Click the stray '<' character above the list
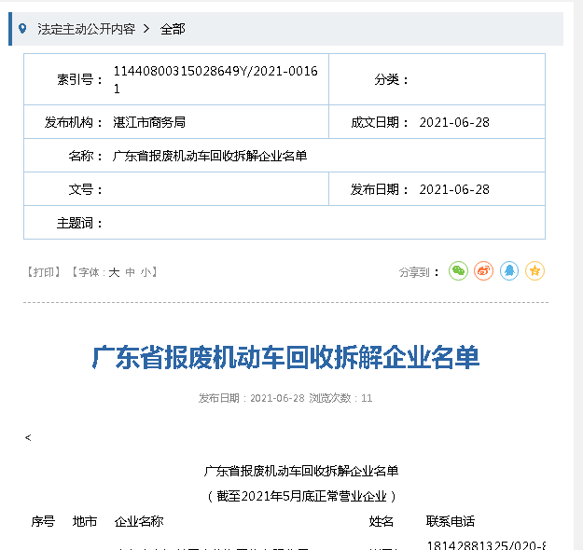 [28, 438]
